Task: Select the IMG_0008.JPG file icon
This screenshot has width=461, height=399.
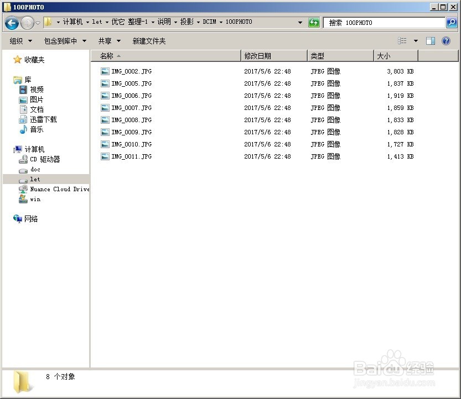Action: 105,120
